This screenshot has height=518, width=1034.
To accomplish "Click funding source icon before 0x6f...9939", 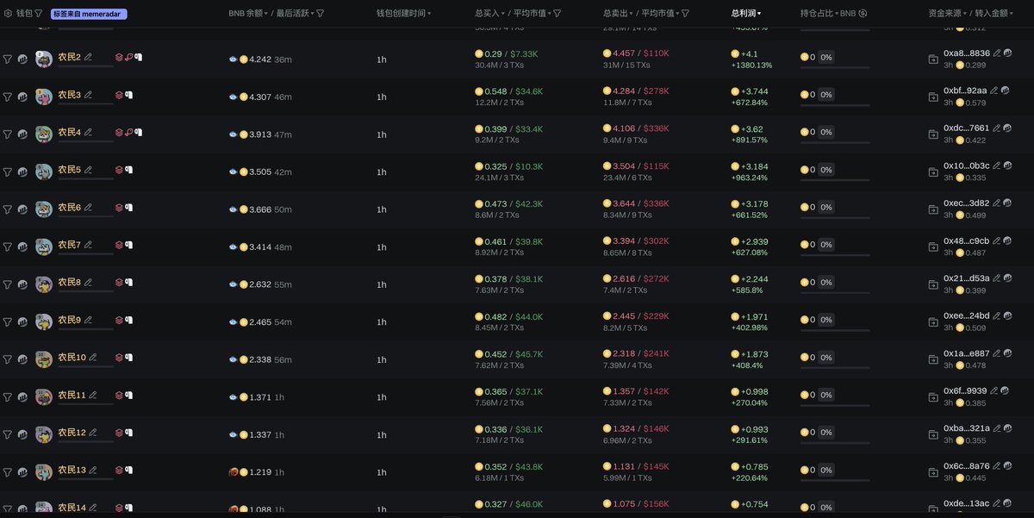I will click(933, 396).
